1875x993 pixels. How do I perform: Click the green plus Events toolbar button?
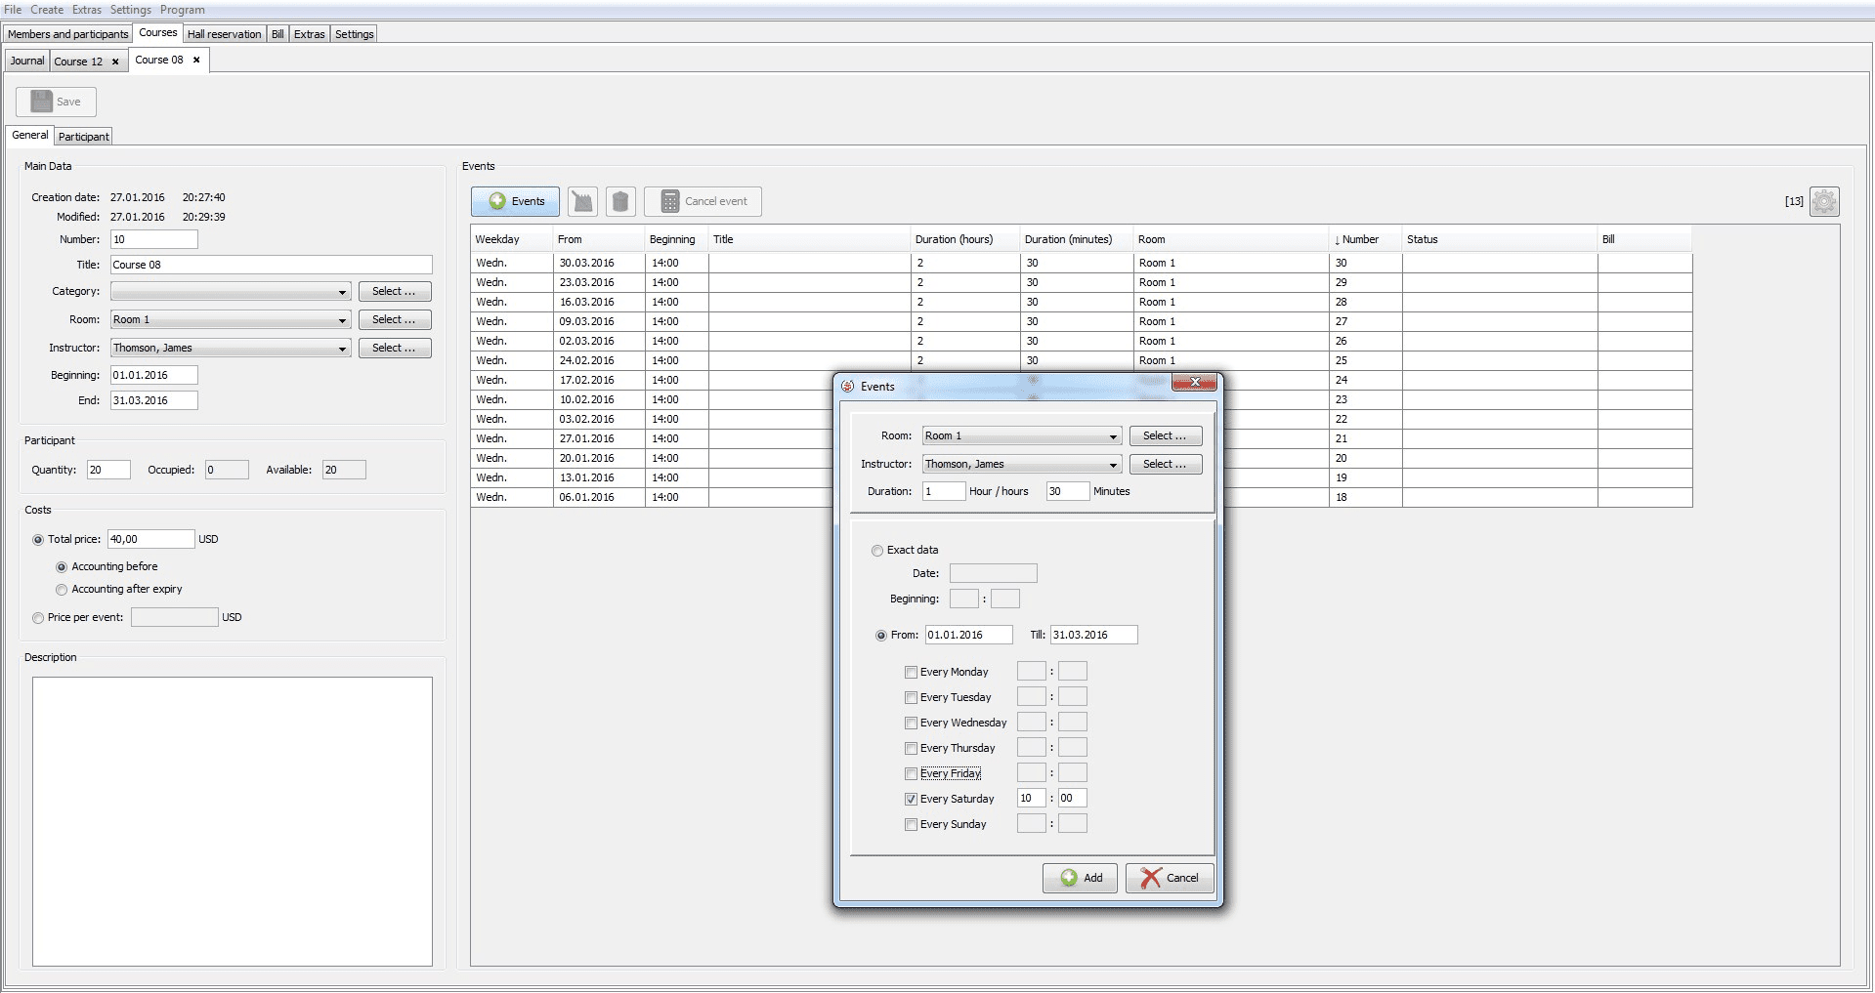(x=515, y=201)
